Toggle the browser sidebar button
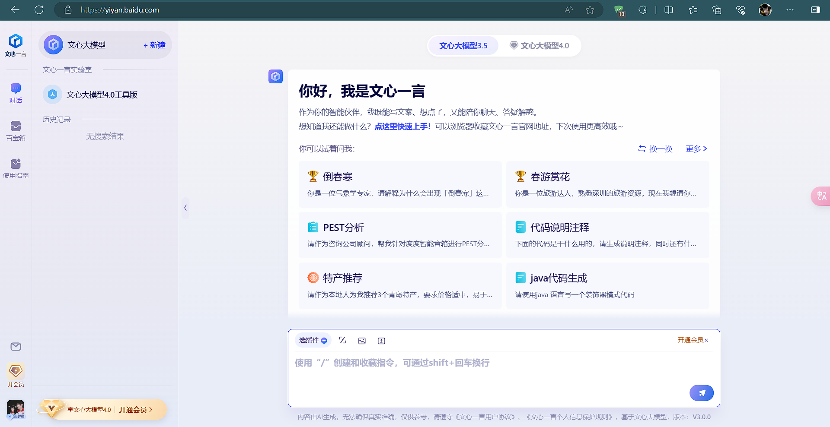The width and height of the screenshot is (830, 427). (815, 10)
